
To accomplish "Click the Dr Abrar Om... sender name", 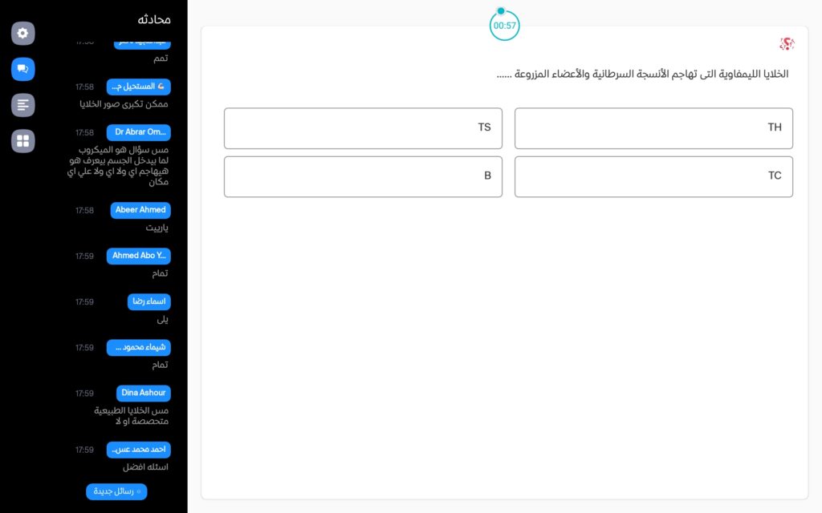I will pyautogui.click(x=139, y=132).
